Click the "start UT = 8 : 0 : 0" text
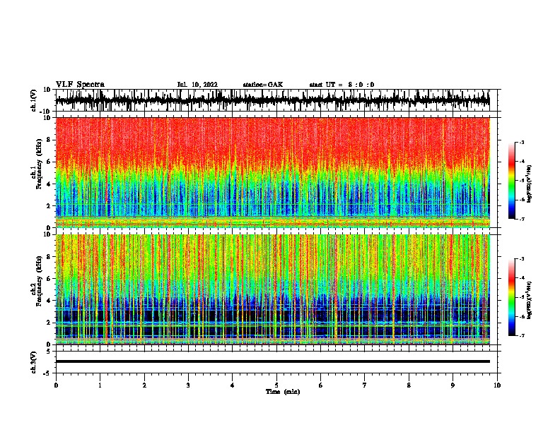 (x=342, y=85)
